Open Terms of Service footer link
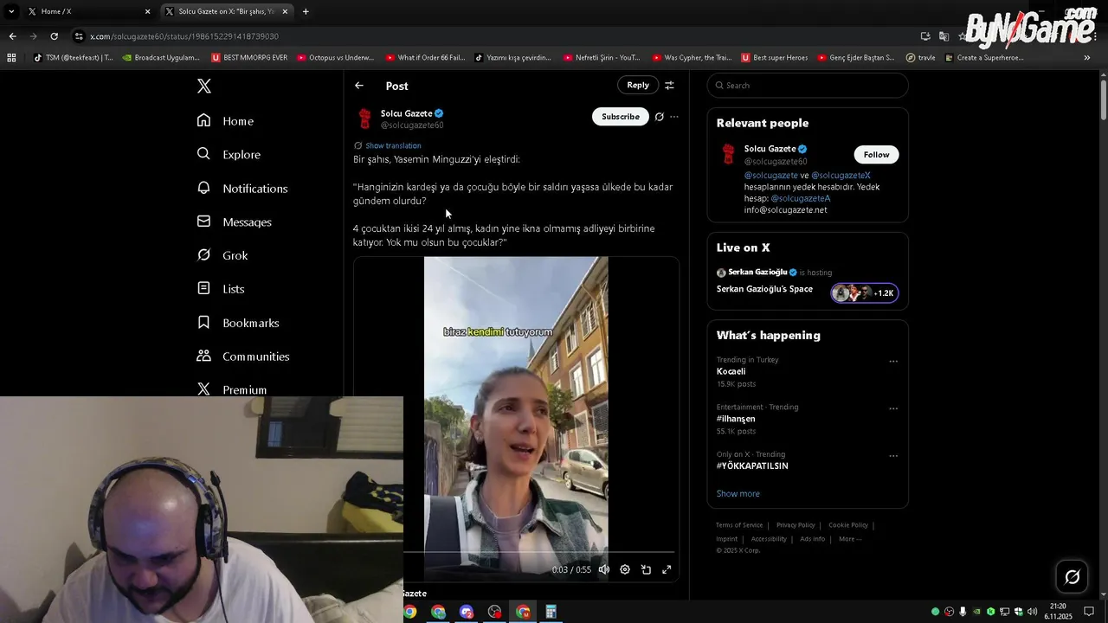 tap(739, 525)
